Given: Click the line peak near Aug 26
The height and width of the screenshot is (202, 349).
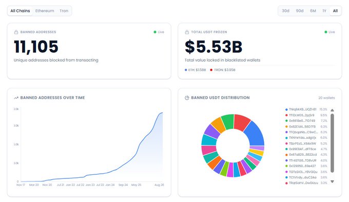Looking at the screenshot, I should click(162, 113).
